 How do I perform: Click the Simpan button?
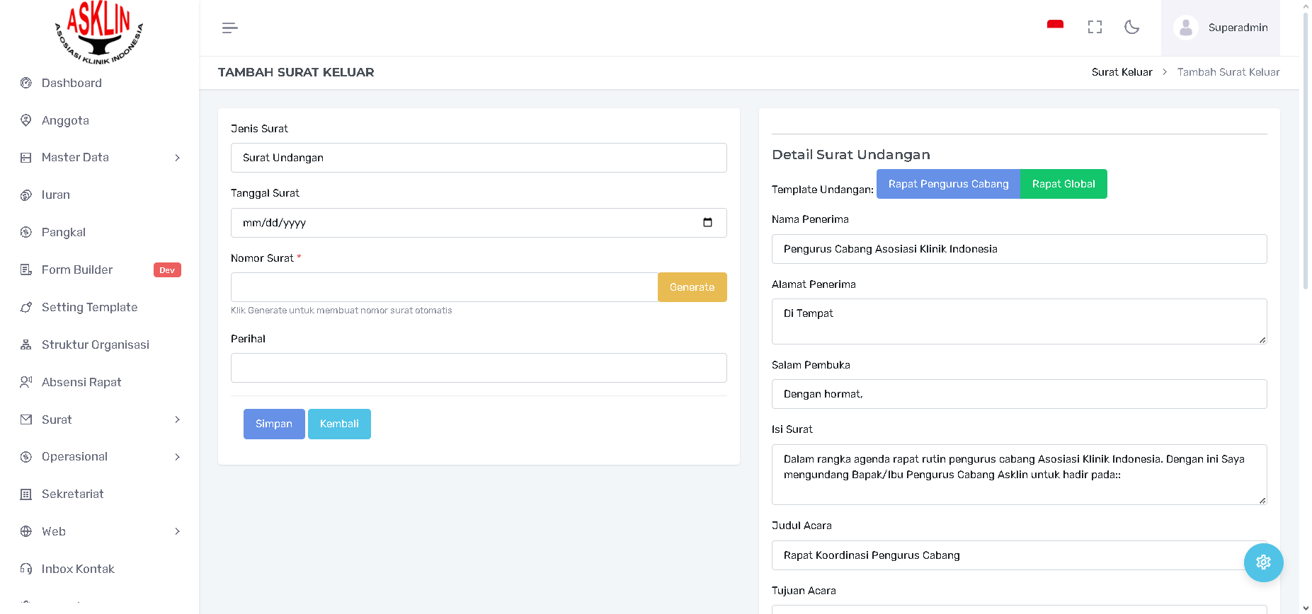tap(274, 424)
